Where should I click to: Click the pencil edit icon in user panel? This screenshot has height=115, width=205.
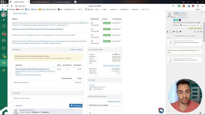coord(198,32)
